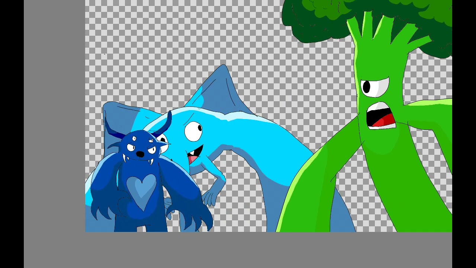Click the broccoli character's eye
Screen dimensions: 476x268
(x=375, y=87)
